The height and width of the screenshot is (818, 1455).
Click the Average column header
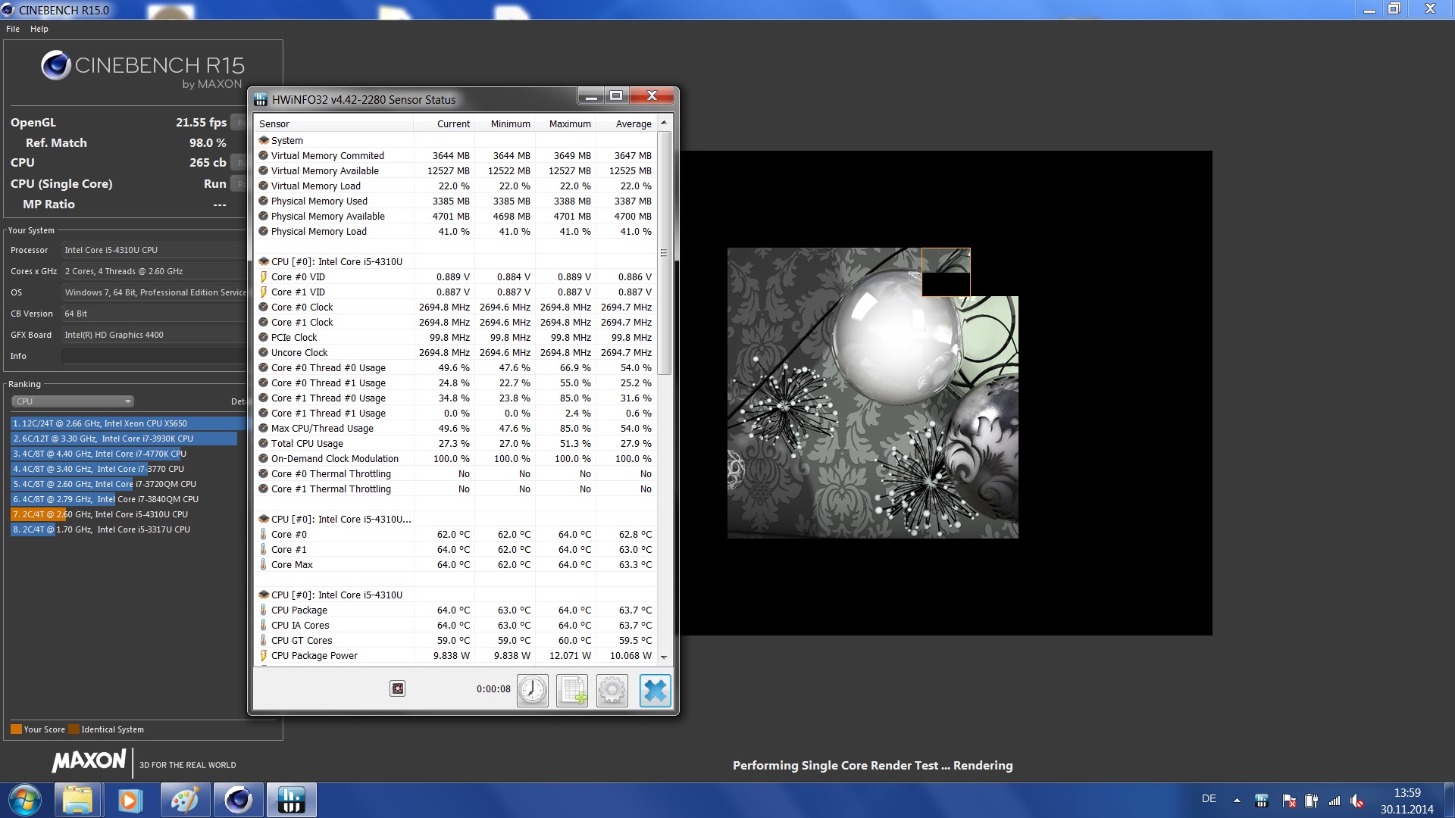pos(633,124)
